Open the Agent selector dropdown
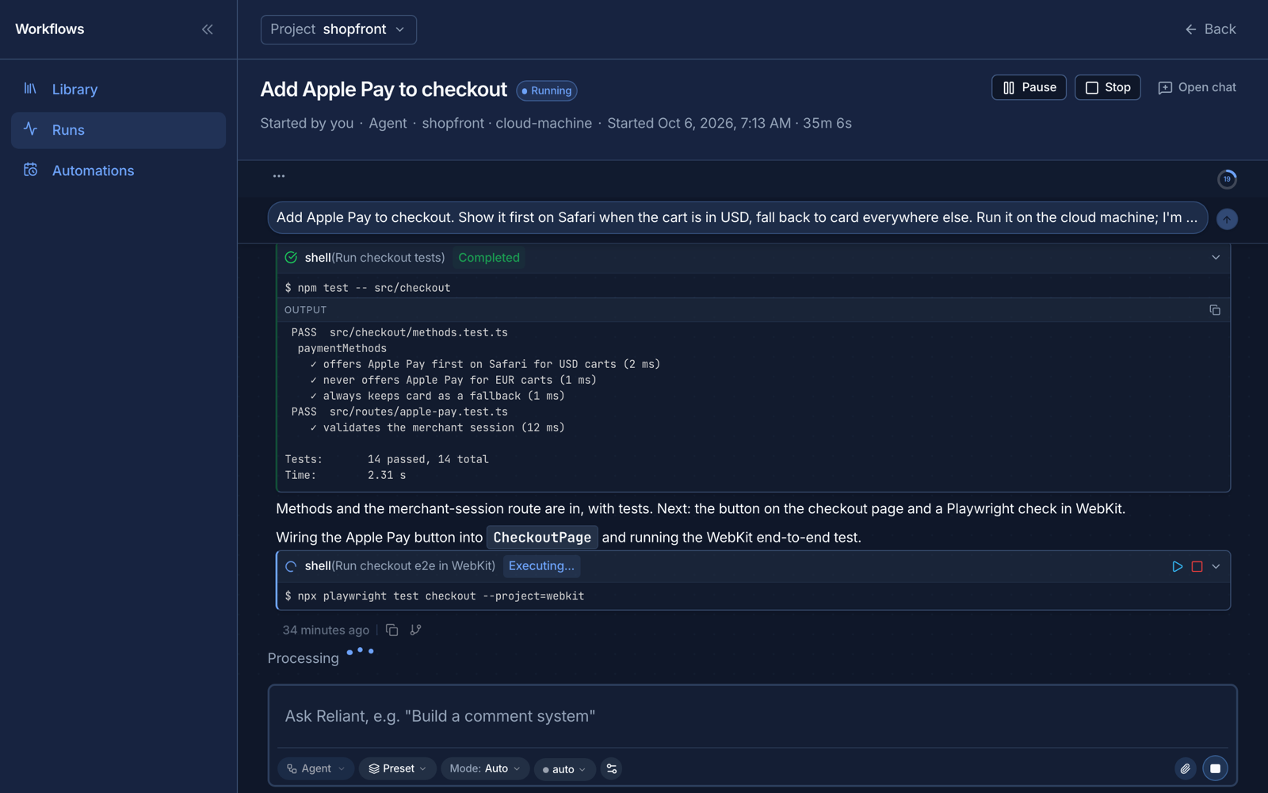Viewport: 1268px width, 793px height. (x=315, y=768)
